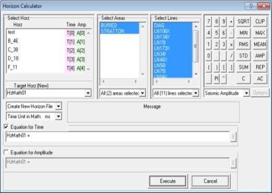Select A[3] amplitude for D_18 horizon
This screenshot has width=272, height=193.
coord(81,60)
